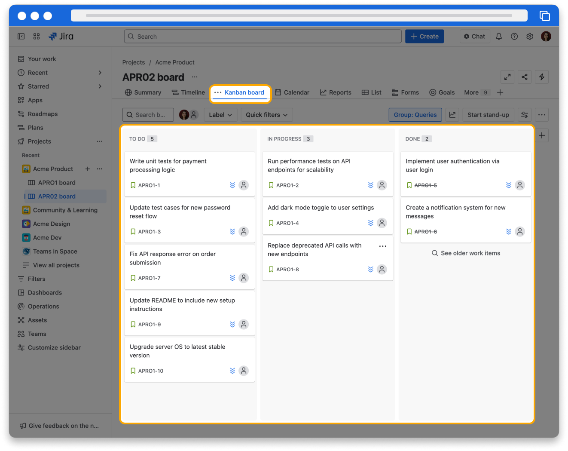This screenshot has height=451, width=568.
Task: Click the Create button
Action: click(424, 37)
